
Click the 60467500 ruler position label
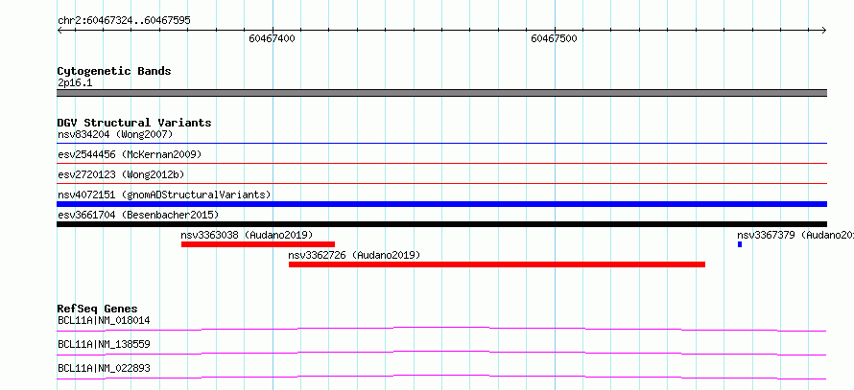[554, 38]
